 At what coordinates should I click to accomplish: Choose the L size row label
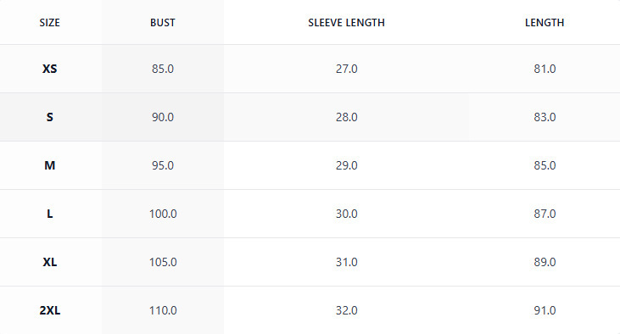click(x=49, y=214)
